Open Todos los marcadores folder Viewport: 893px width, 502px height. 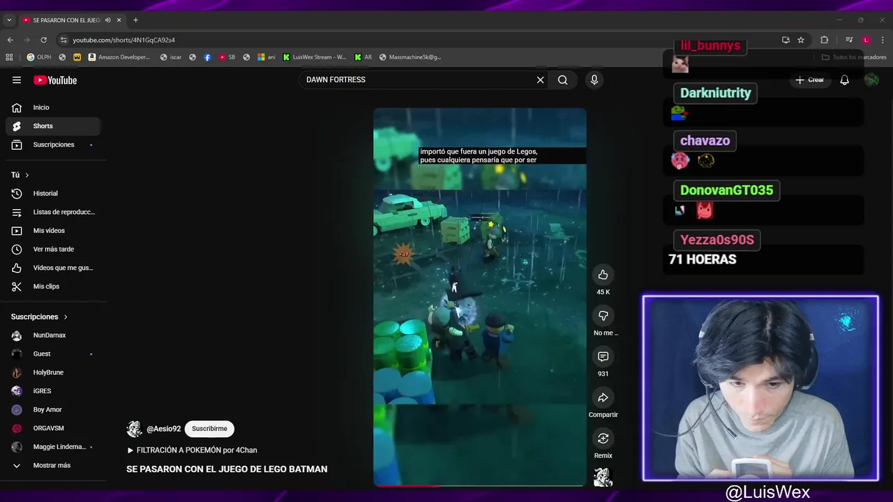[854, 57]
